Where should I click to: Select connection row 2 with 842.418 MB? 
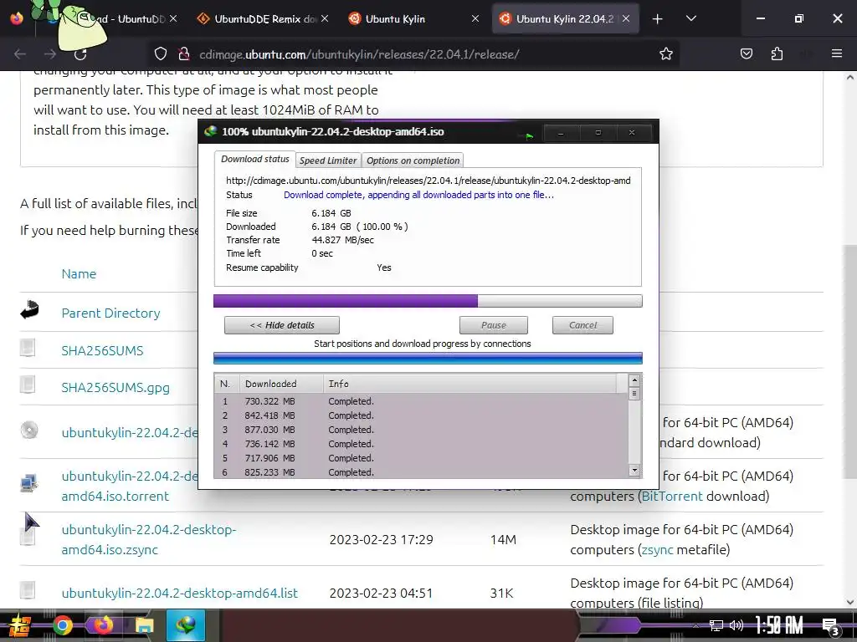[x=421, y=415]
